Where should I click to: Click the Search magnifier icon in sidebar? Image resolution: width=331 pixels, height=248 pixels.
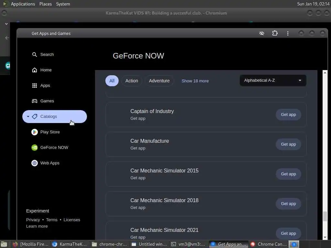point(34,55)
